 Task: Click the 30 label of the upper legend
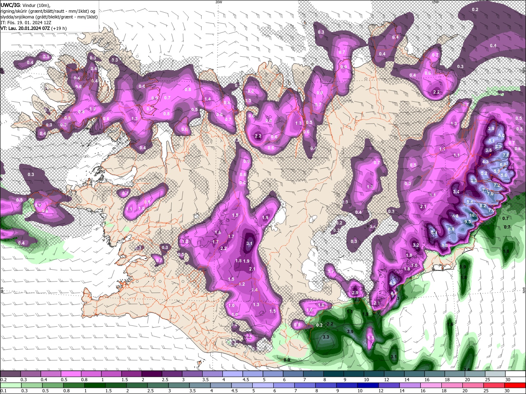[508, 380]
